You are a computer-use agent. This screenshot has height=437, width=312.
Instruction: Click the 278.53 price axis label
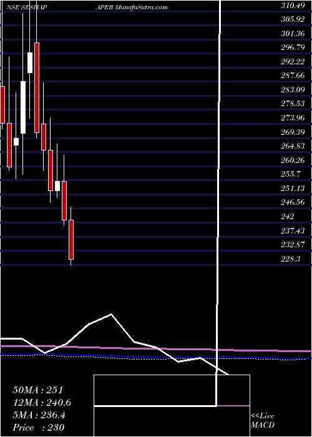(292, 104)
